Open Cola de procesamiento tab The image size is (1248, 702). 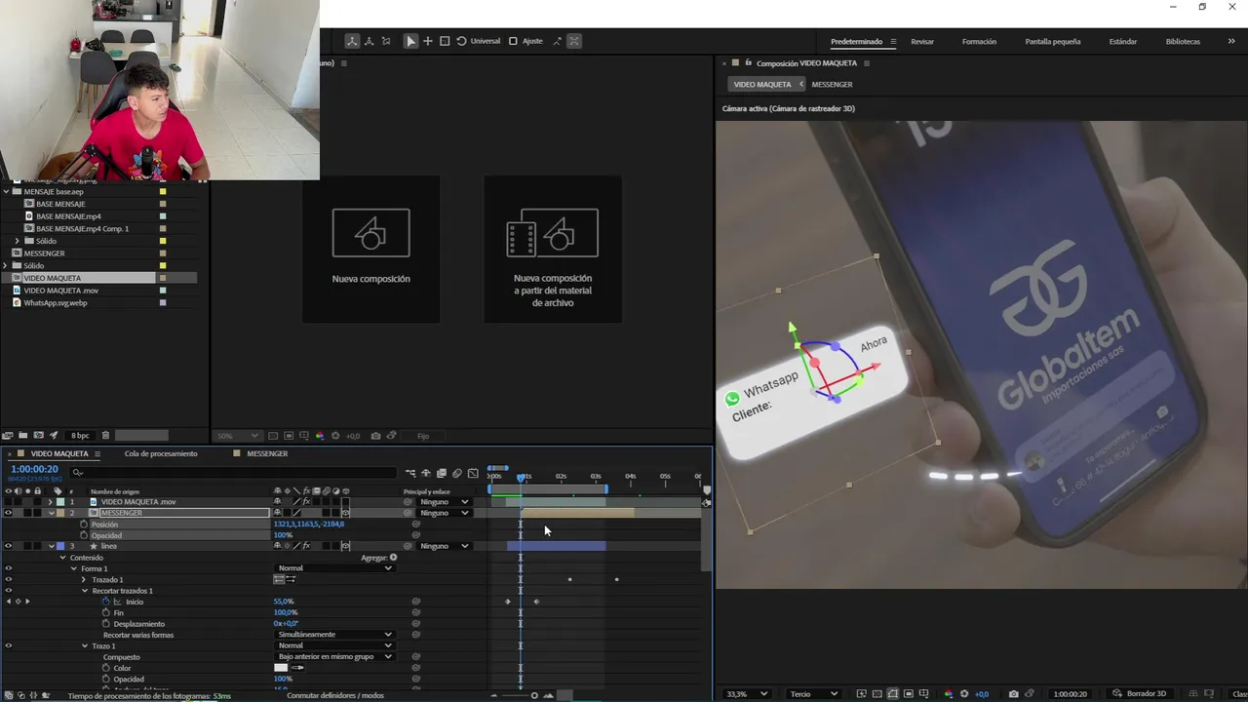pos(161,453)
